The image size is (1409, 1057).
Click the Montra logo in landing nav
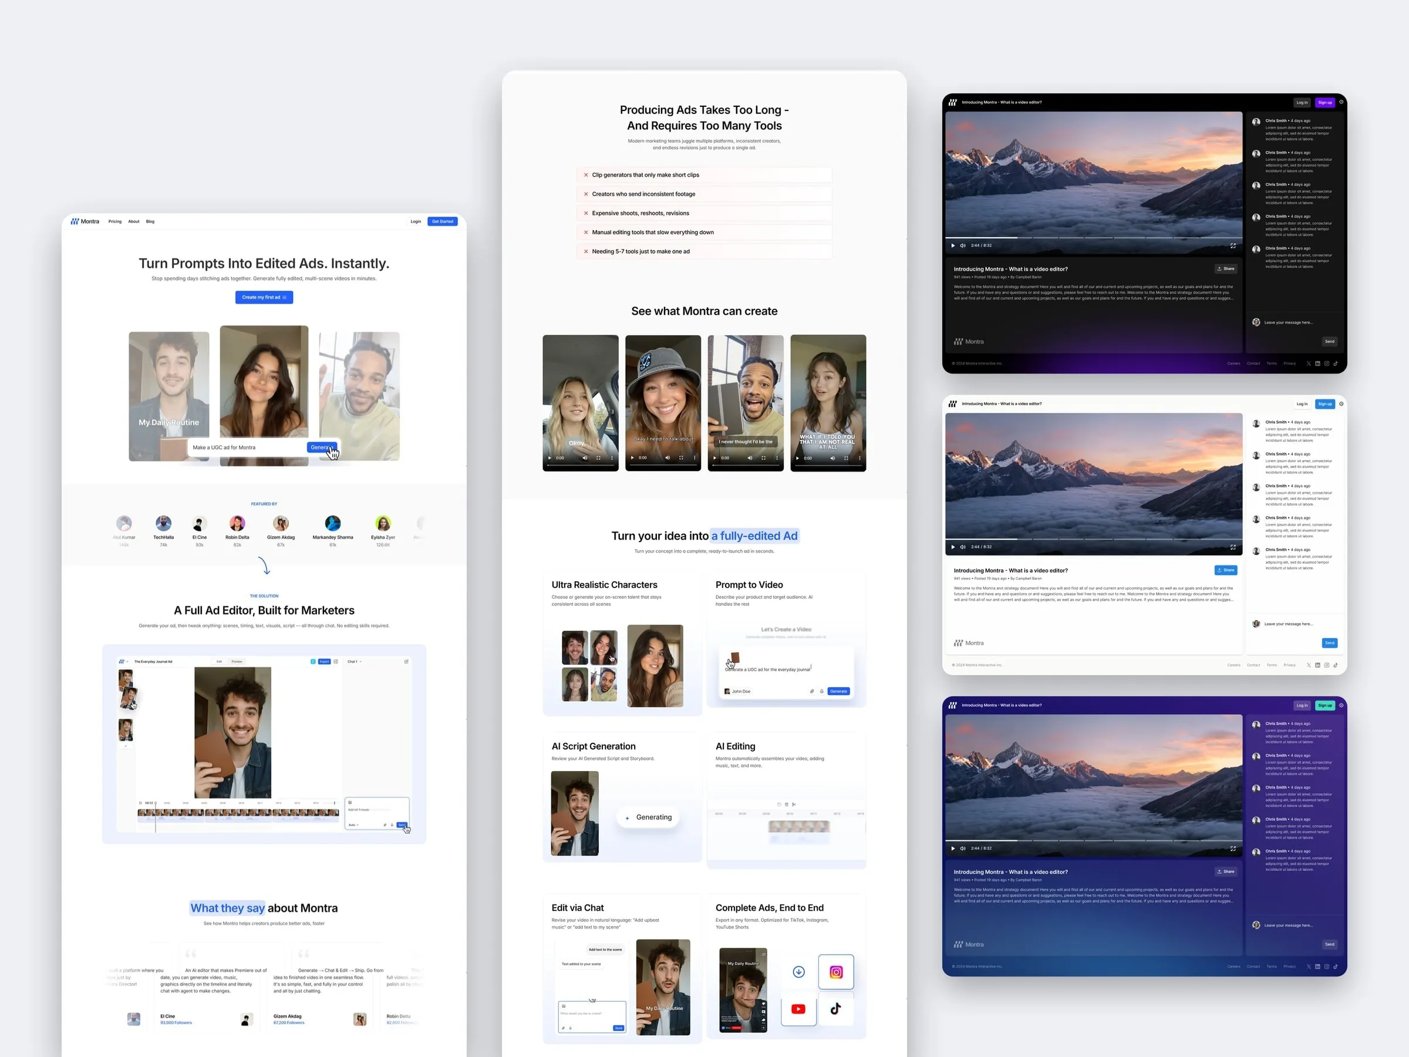85,222
